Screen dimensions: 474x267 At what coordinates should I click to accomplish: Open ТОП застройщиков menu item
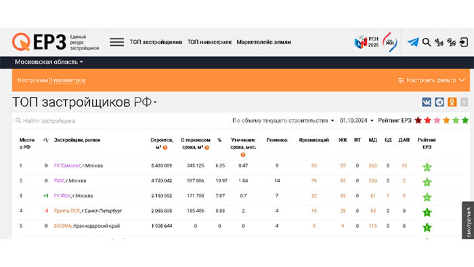(156, 42)
